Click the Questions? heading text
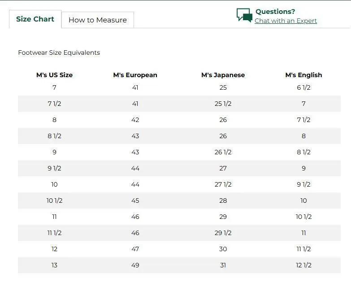Viewport: 351px width, 288px height. [x=275, y=12]
